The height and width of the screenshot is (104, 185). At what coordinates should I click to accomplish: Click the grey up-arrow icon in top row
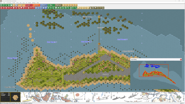(x=16, y=5)
